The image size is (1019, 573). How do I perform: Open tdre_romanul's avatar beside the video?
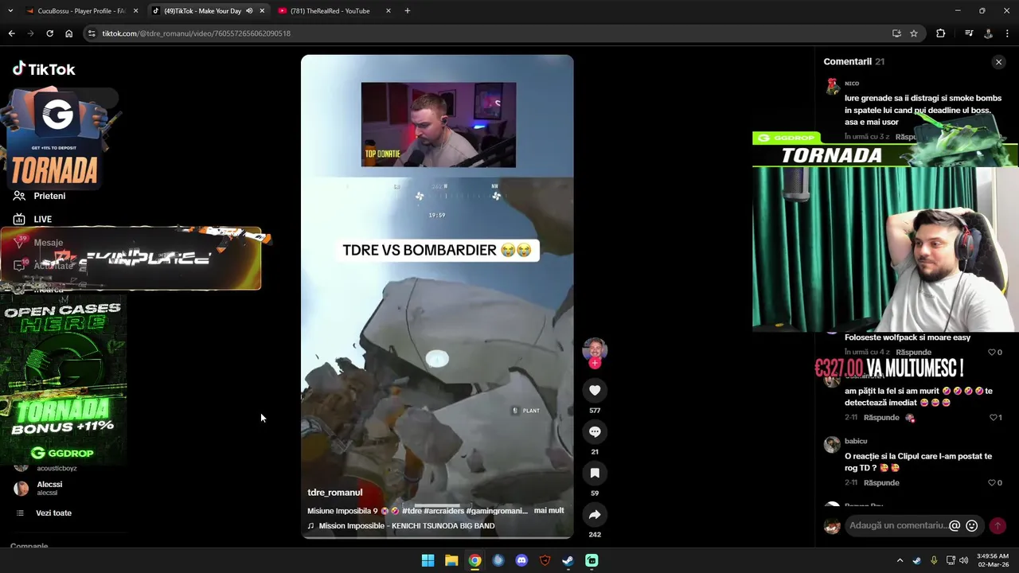[x=595, y=349]
